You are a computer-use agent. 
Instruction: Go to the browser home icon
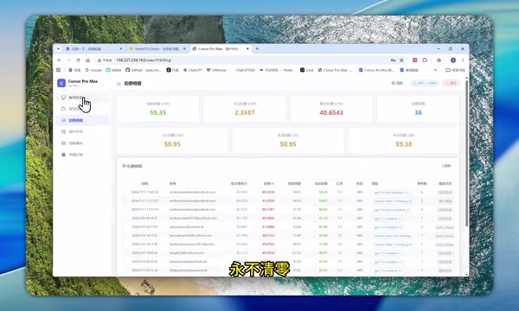tap(87, 60)
